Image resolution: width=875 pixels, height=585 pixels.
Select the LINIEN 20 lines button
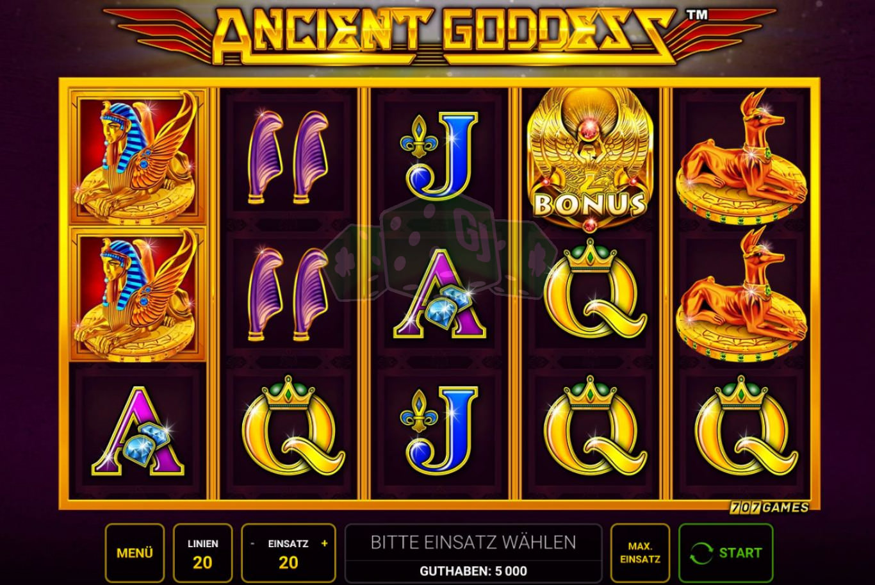point(202,553)
